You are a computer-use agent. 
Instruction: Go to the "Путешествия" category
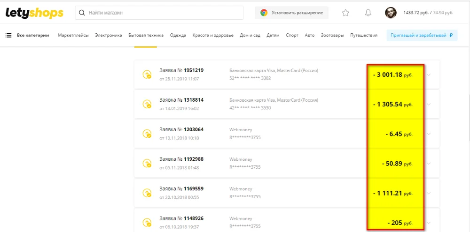click(x=363, y=35)
